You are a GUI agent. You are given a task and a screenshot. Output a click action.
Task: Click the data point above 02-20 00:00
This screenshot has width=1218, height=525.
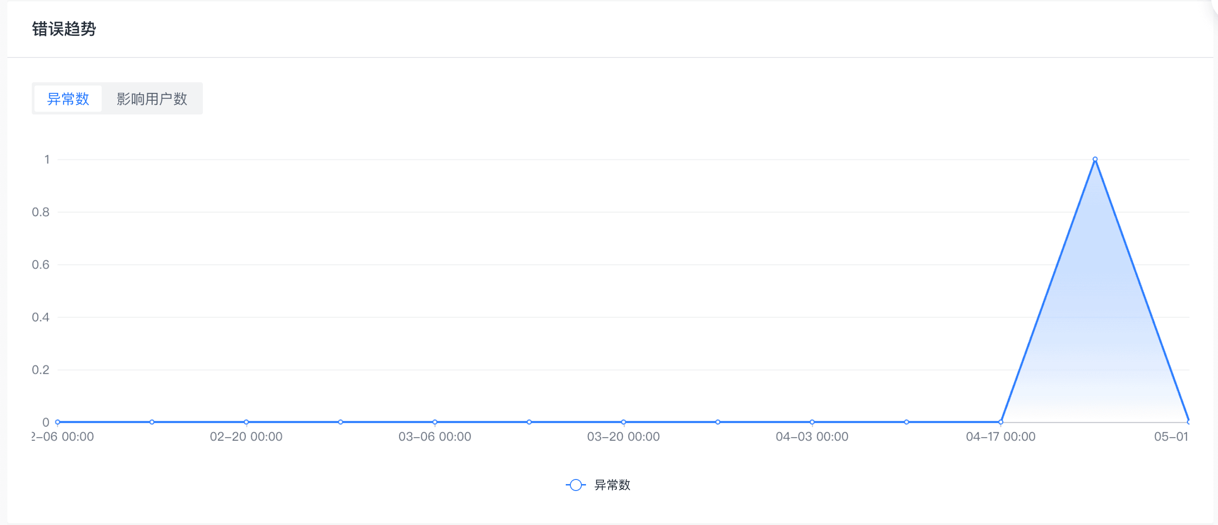247,422
